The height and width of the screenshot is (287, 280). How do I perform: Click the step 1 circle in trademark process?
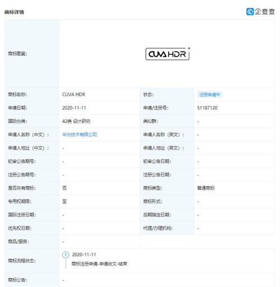point(66,255)
